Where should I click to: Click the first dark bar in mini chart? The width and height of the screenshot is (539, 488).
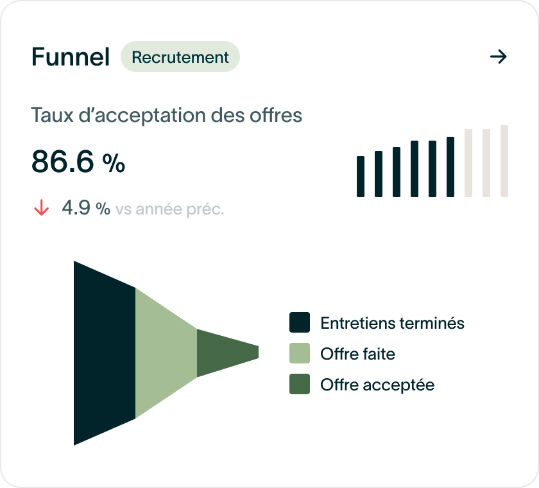pyautogui.click(x=361, y=177)
